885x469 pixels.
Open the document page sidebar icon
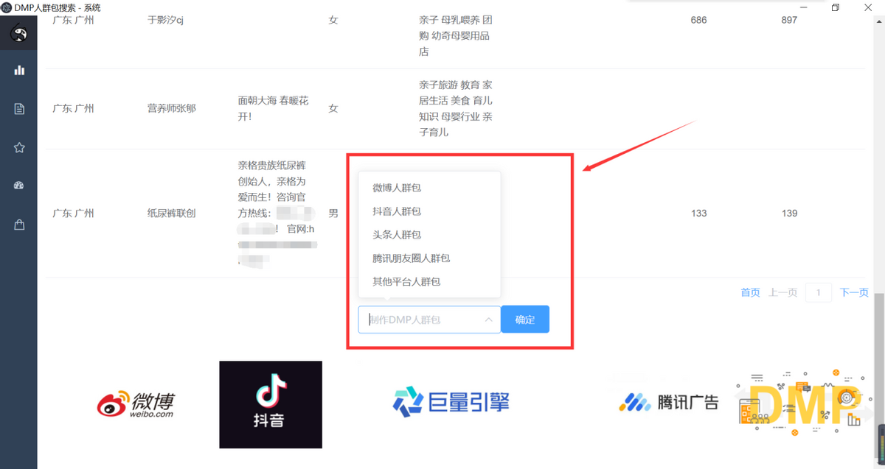pyautogui.click(x=19, y=109)
